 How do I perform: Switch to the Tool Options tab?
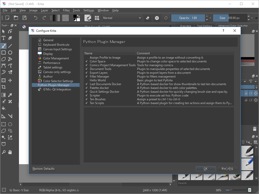204,26
